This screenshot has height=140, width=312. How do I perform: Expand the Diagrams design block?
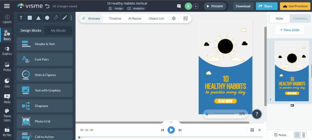tap(44, 106)
